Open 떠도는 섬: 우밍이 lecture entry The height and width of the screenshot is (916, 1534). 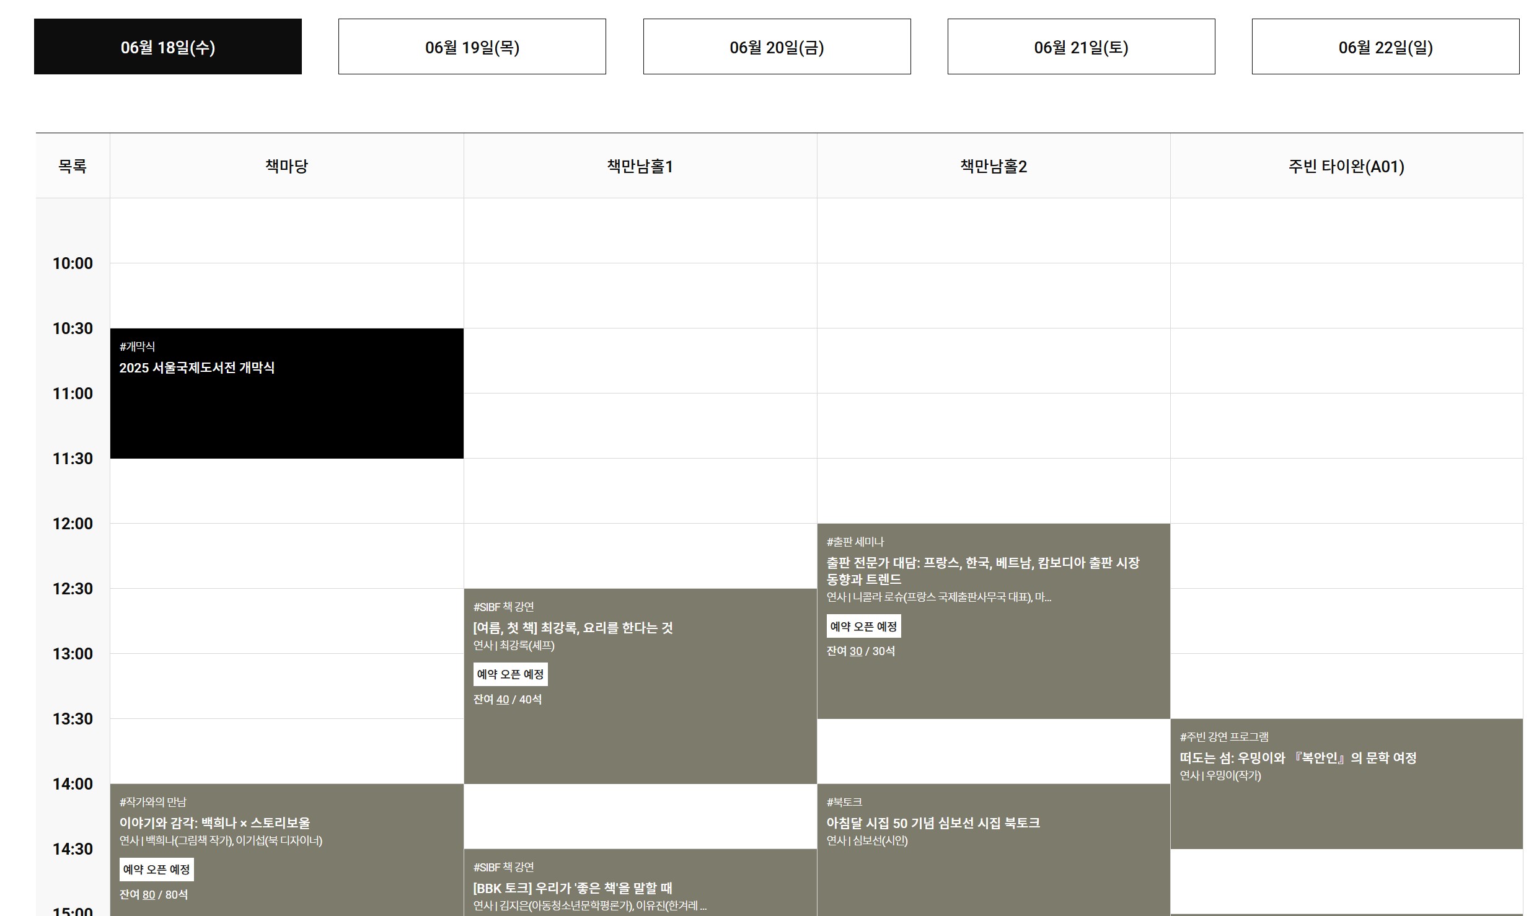pyautogui.click(x=1298, y=758)
